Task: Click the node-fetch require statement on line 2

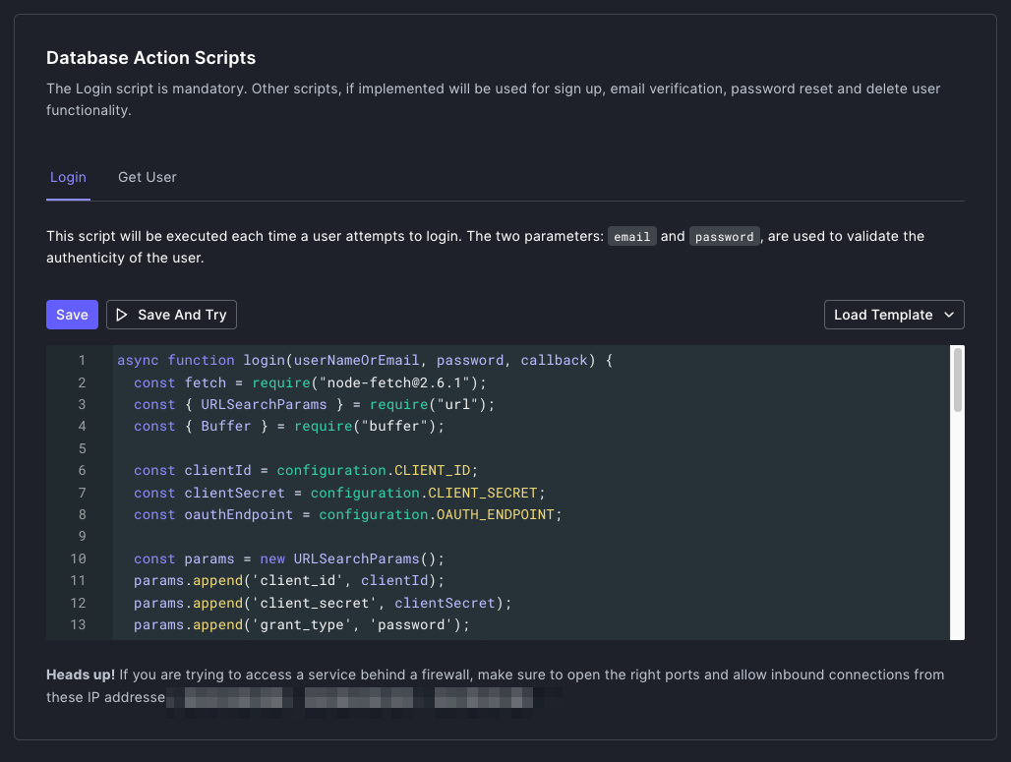Action: [x=310, y=382]
